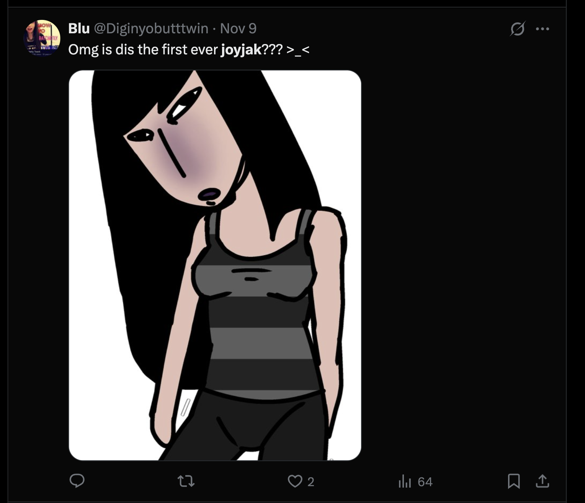This screenshot has height=503, width=585.
Task: Bookmark this post by Blu
Action: (x=513, y=481)
